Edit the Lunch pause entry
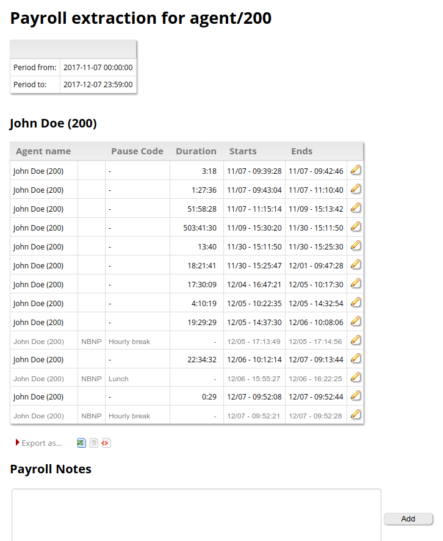443x541 pixels. (x=355, y=378)
